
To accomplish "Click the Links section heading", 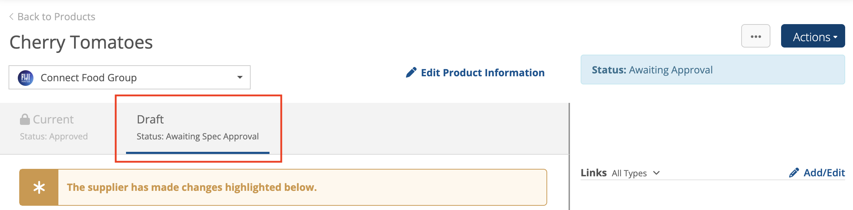I will [x=593, y=173].
